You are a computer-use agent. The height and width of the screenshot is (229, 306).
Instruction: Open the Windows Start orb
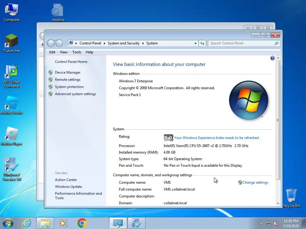(8, 223)
